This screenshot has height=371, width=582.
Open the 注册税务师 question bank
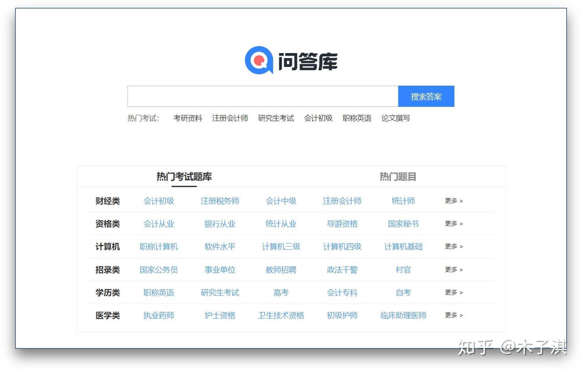click(x=220, y=201)
